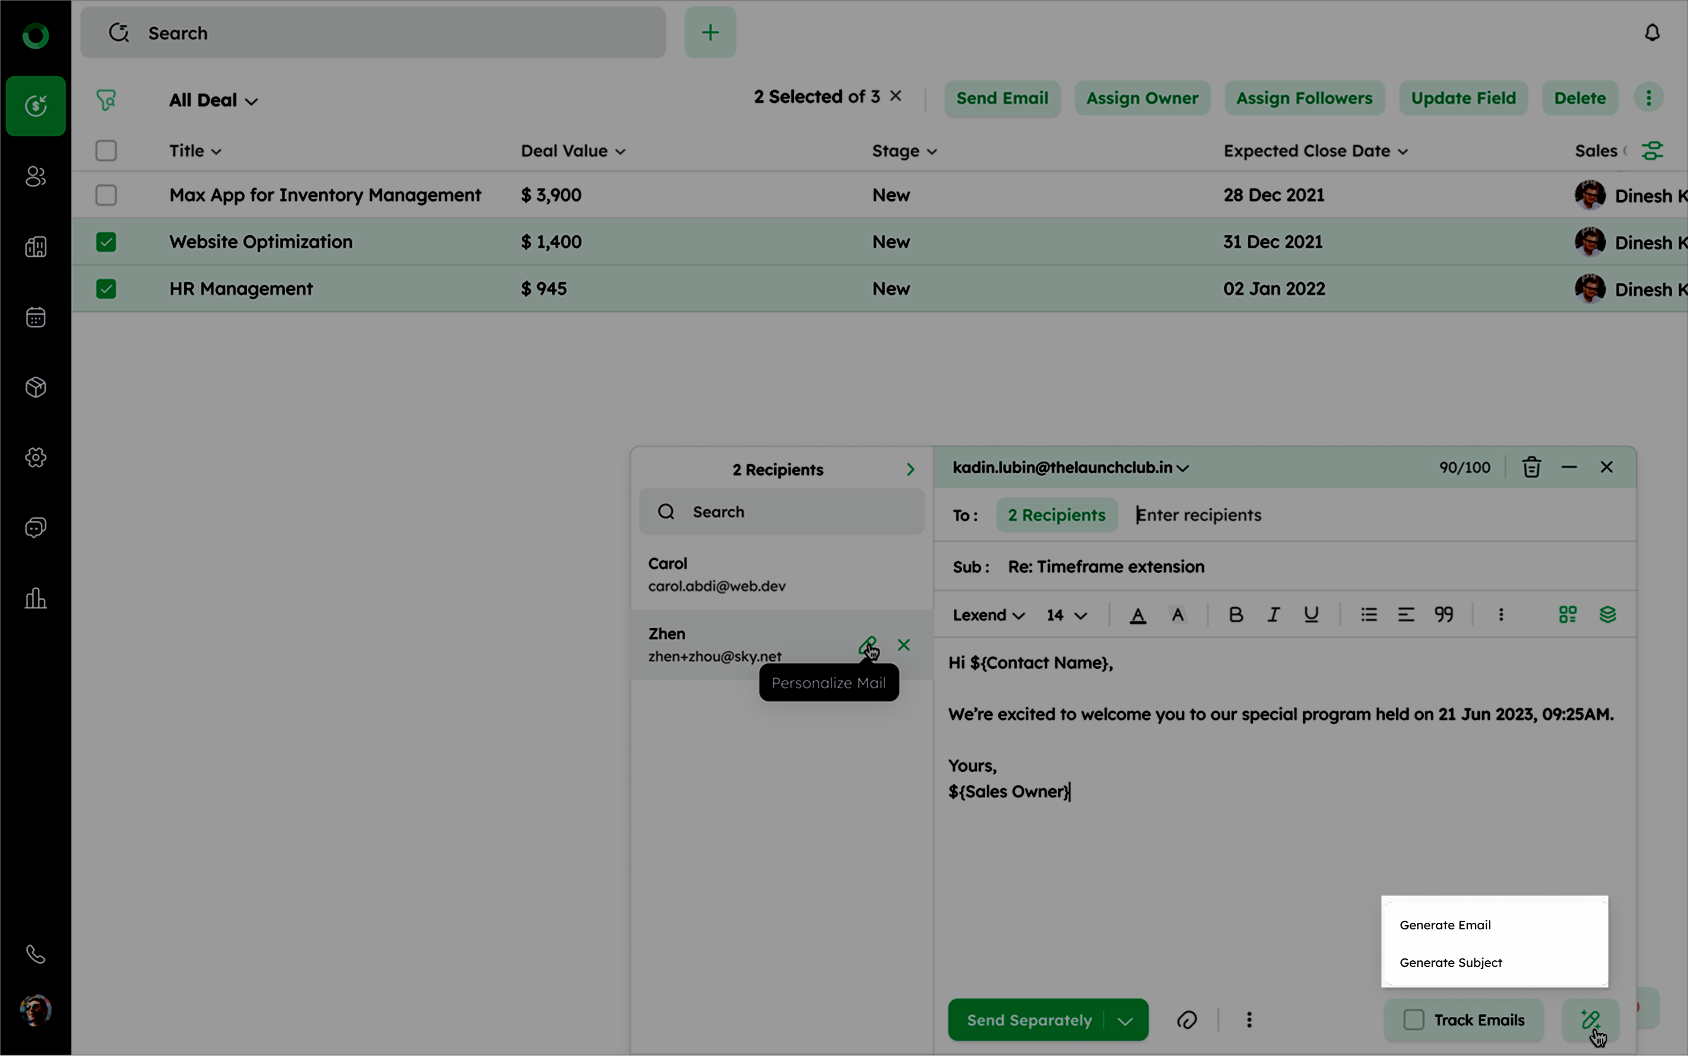This screenshot has height=1056, width=1689.
Task: Open notifications bell
Action: tap(1651, 33)
